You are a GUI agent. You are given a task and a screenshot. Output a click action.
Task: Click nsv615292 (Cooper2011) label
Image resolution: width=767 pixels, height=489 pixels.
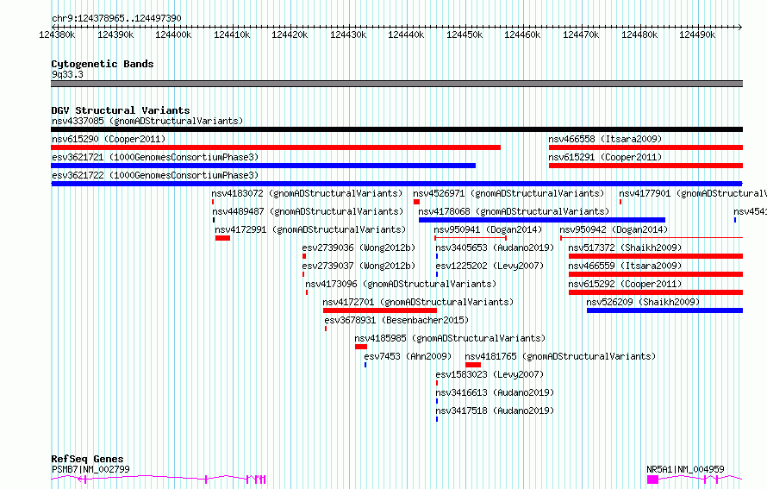pos(625,284)
